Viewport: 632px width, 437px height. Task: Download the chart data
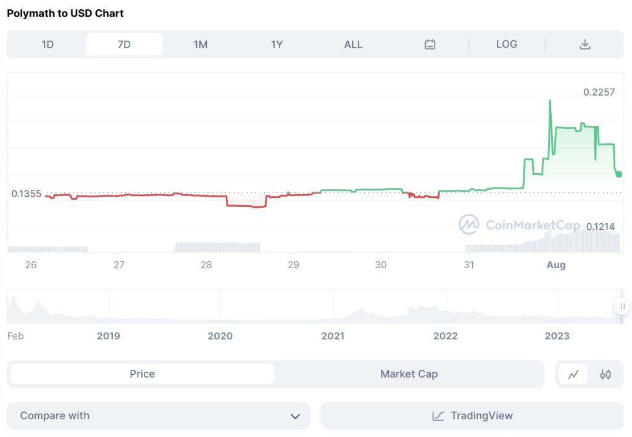pos(585,44)
